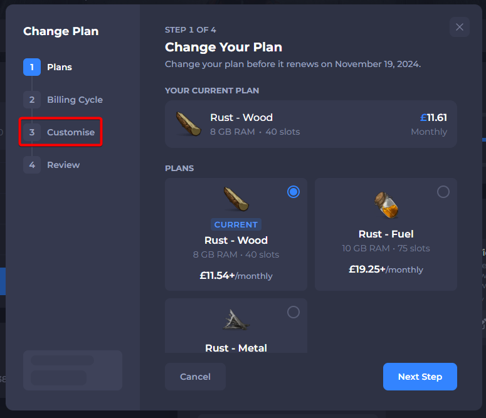This screenshot has height=418, width=486.
Task: Click the step 2 number badge
Action: pyautogui.click(x=32, y=100)
